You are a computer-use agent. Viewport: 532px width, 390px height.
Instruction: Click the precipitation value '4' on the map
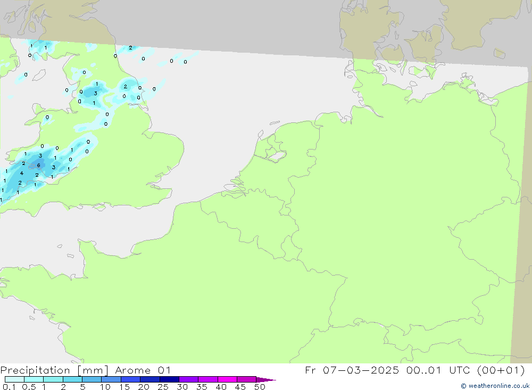click(22, 173)
